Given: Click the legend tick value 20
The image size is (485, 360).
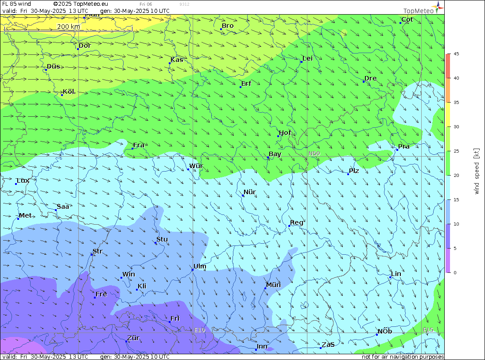Looking at the screenshot, I should (456, 176).
